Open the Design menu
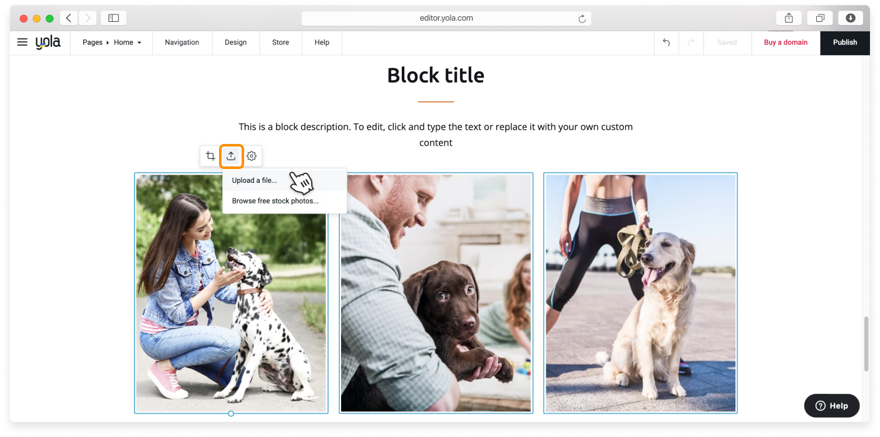 (x=236, y=43)
